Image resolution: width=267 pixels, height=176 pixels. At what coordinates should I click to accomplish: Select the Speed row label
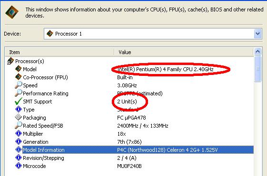point(30,85)
